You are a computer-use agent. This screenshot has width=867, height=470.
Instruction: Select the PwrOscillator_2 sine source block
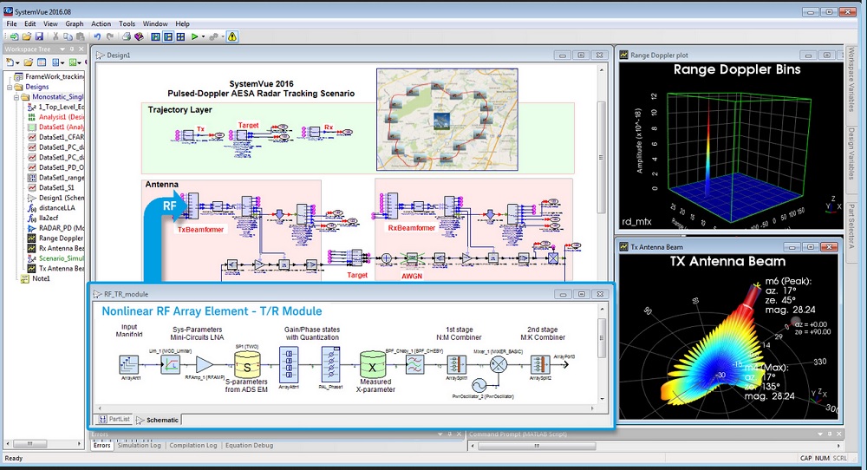tap(478, 385)
